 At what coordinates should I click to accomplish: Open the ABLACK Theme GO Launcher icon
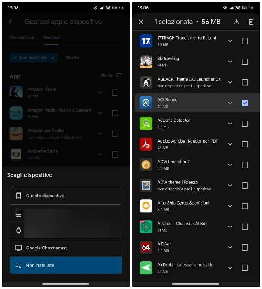[x=146, y=82]
